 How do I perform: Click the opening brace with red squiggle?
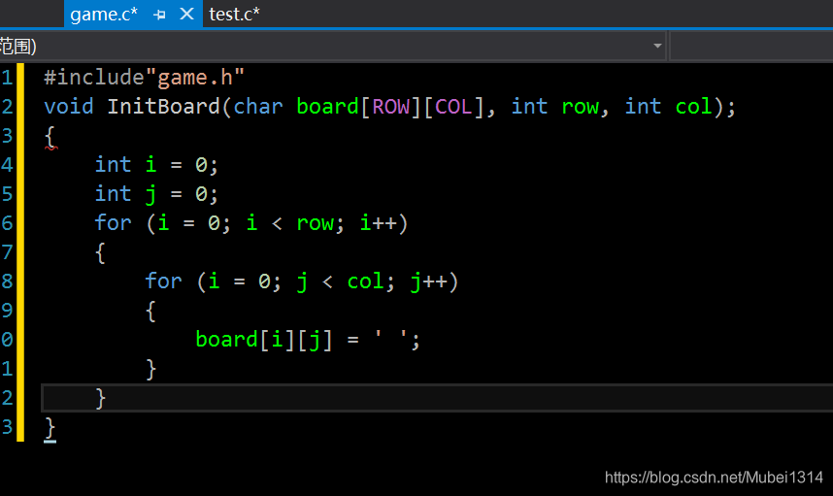tap(50, 137)
